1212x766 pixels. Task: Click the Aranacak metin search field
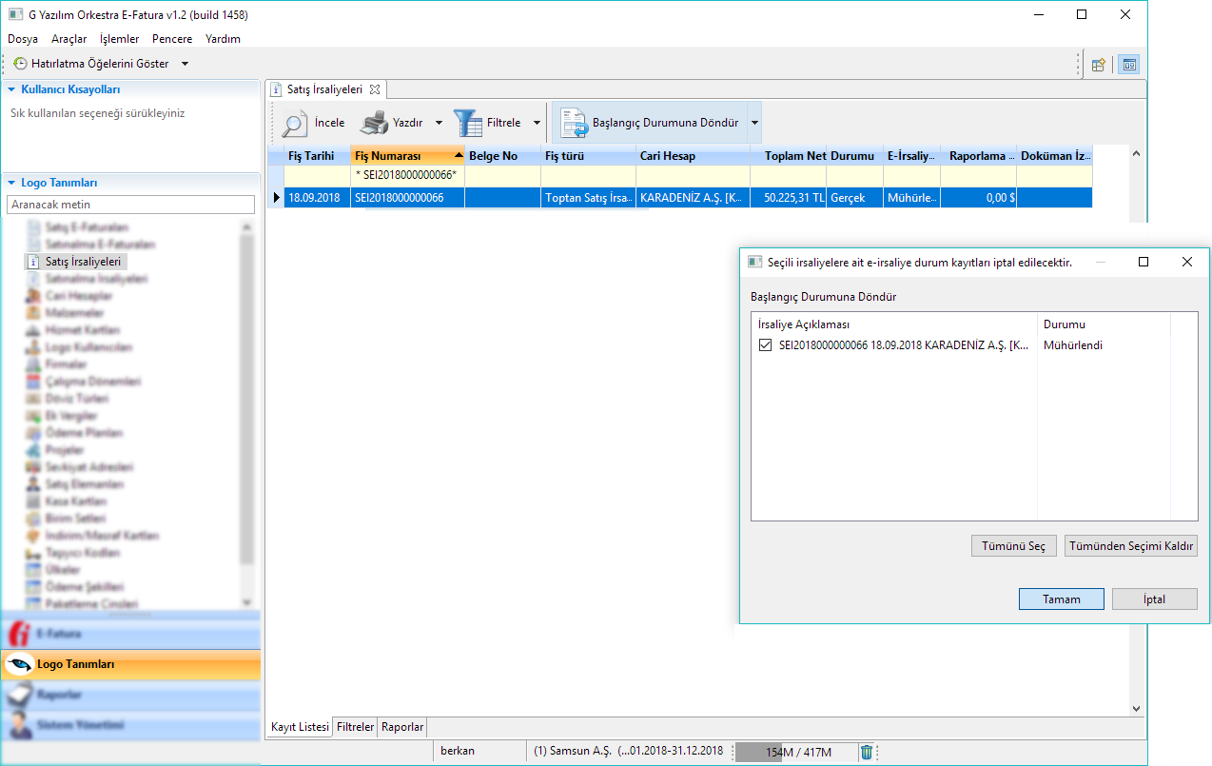click(x=130, y=205)
